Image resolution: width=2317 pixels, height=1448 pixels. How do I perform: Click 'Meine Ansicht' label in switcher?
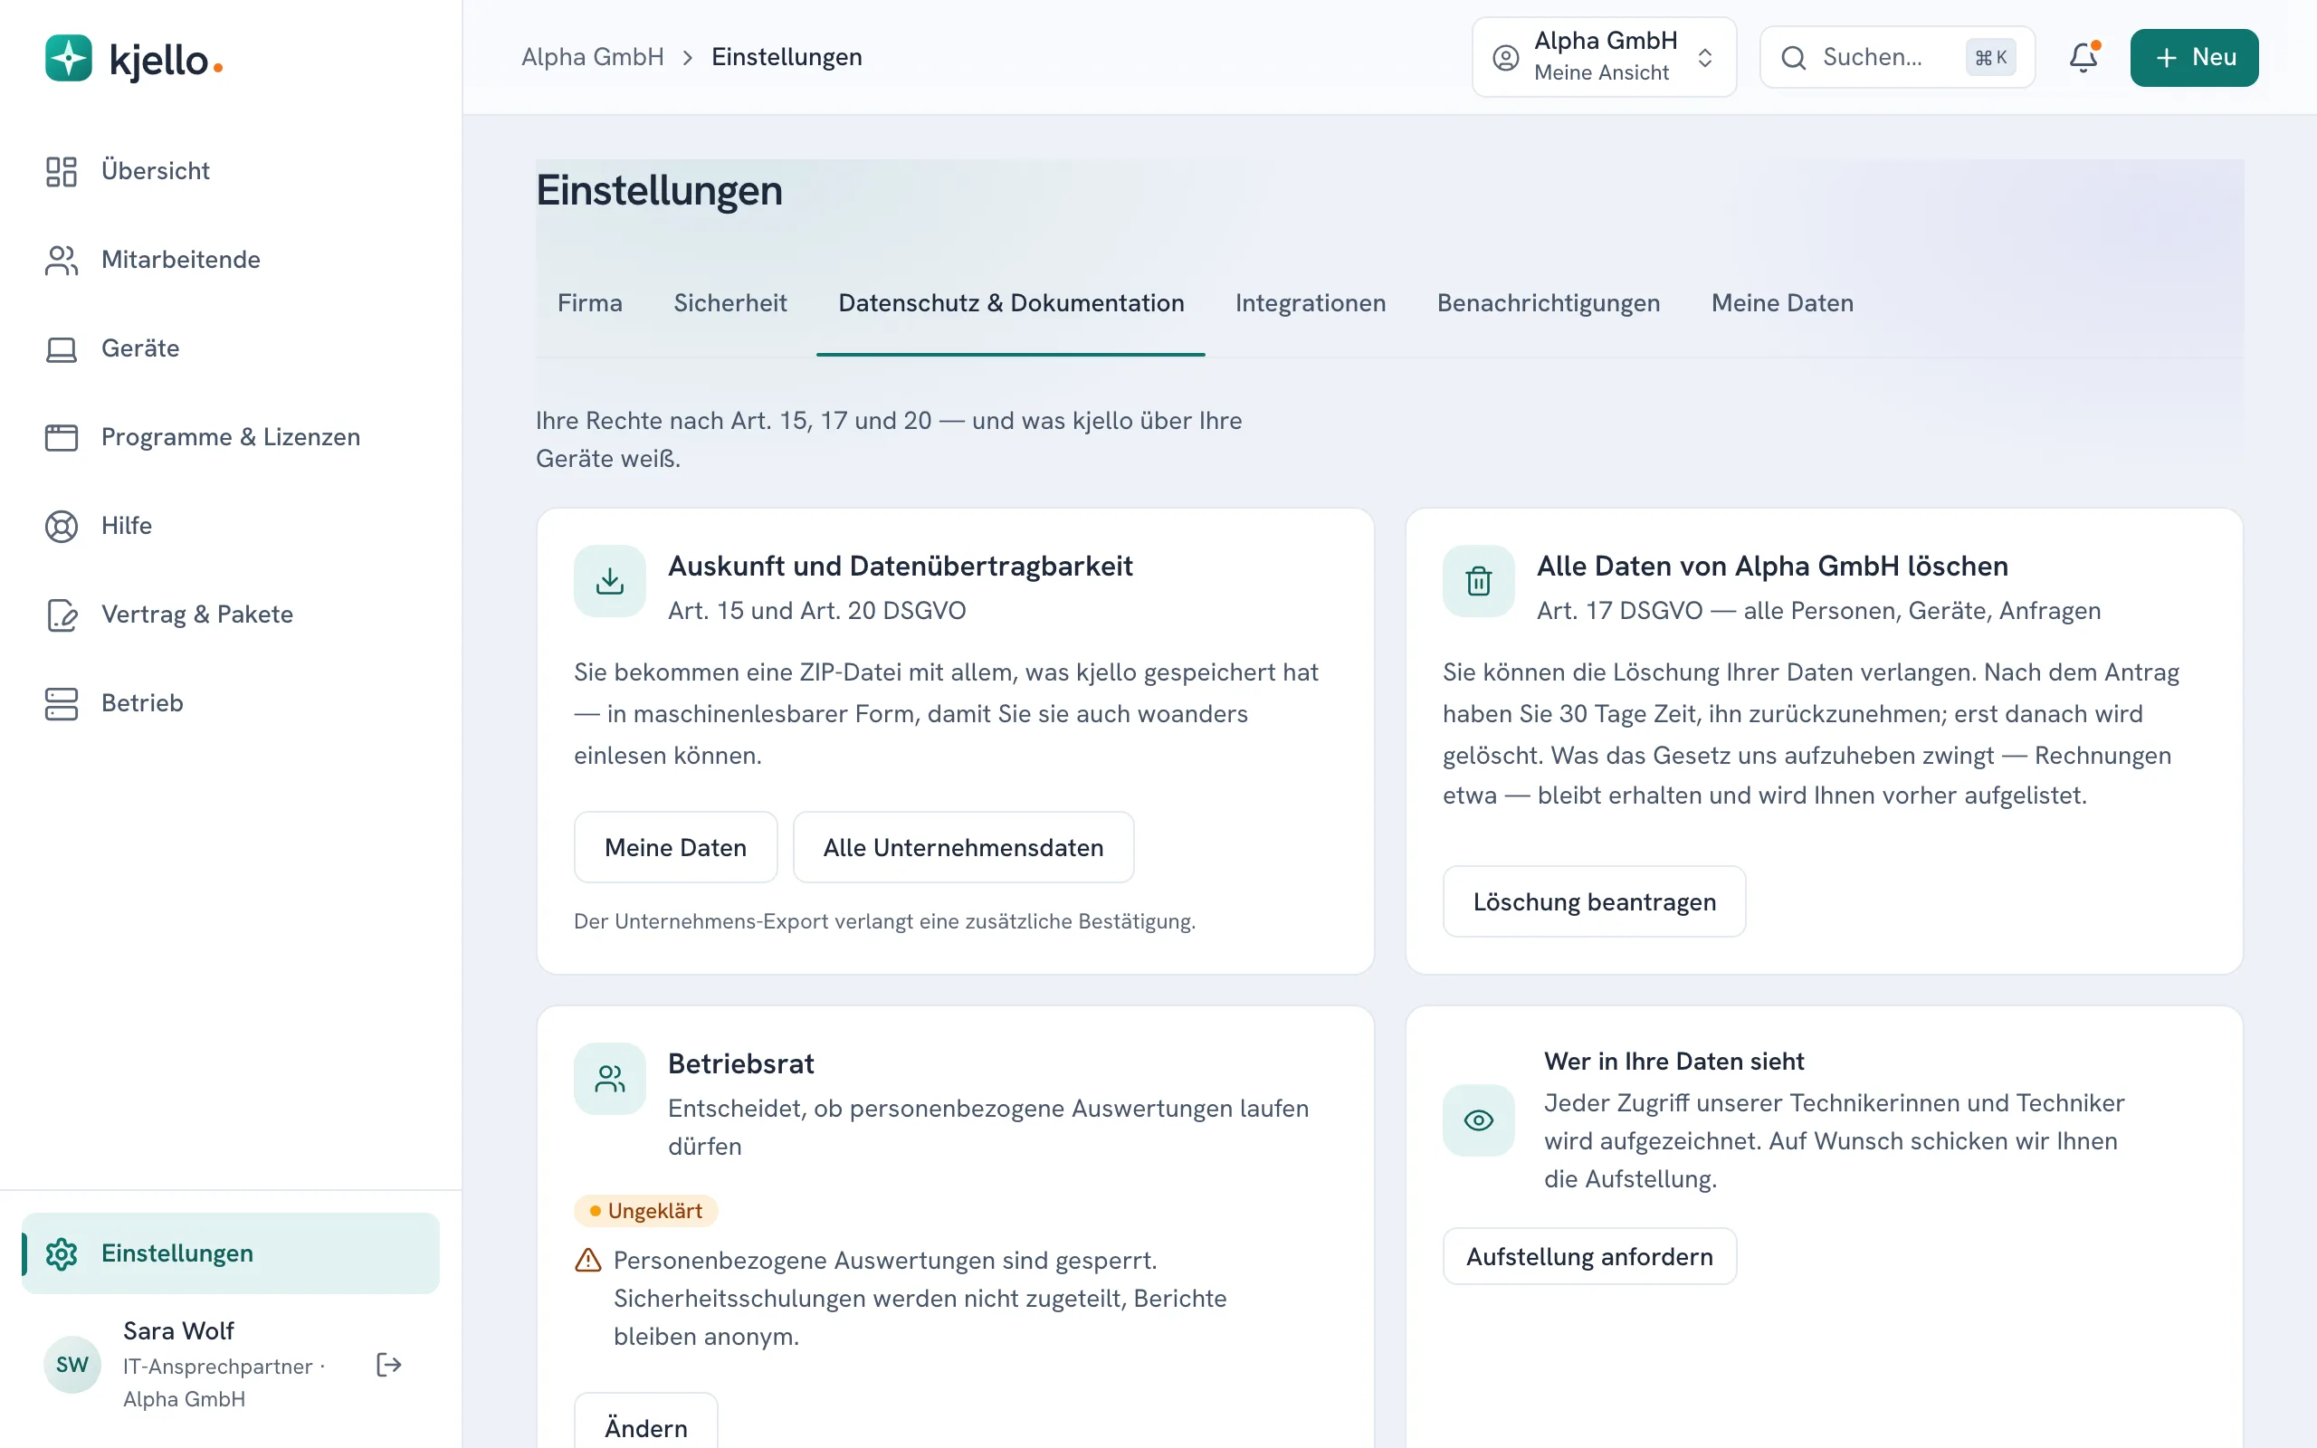[1601, 72]
